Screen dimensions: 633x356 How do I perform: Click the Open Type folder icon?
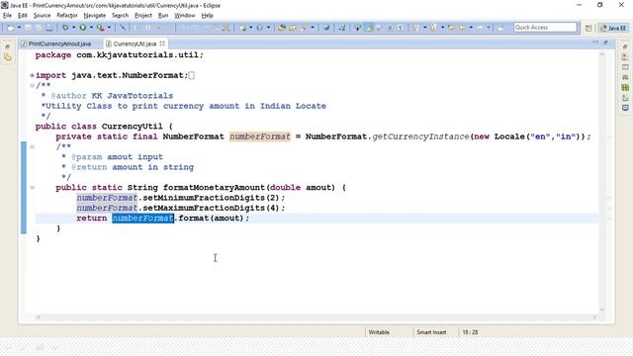click(x=281, y=28)
